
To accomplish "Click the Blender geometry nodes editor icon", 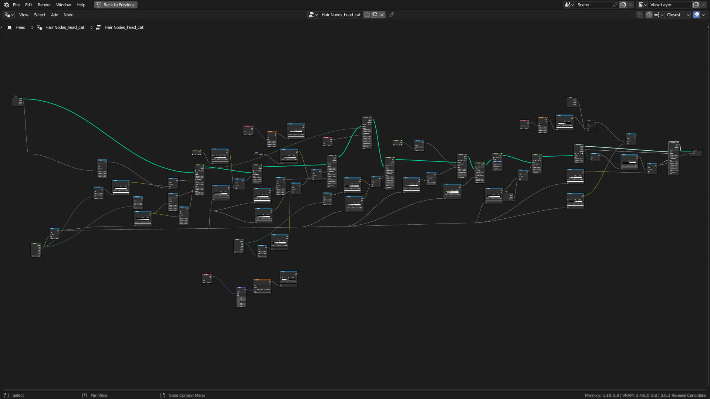I will (x=8, y=15).
